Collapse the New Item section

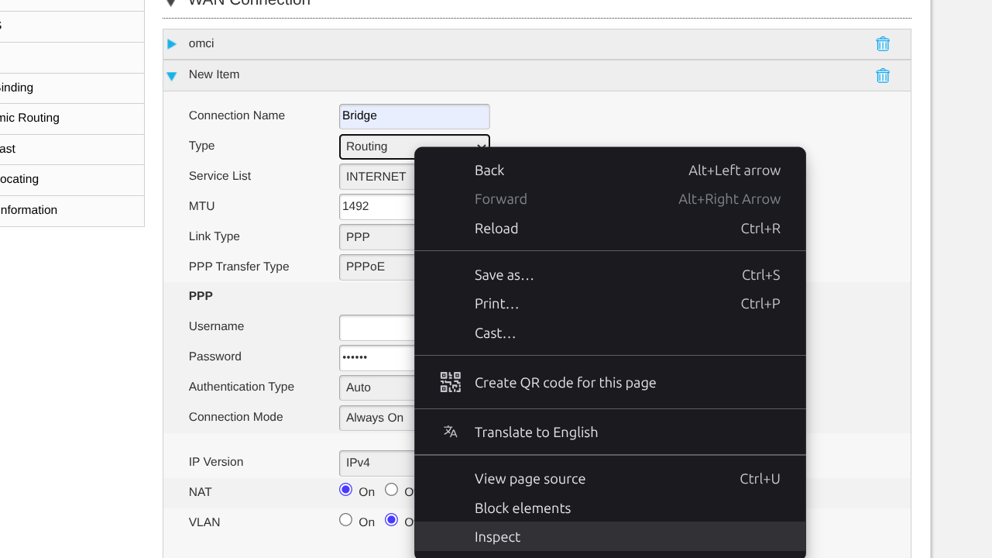172,76
